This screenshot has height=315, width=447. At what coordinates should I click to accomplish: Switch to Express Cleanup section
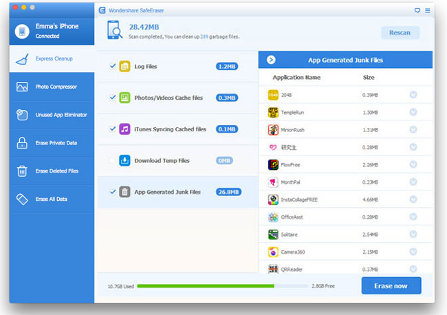(x=52, y=58)
